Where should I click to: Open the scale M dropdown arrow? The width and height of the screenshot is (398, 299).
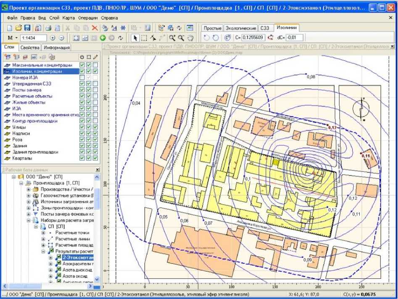tap(16, 38)
